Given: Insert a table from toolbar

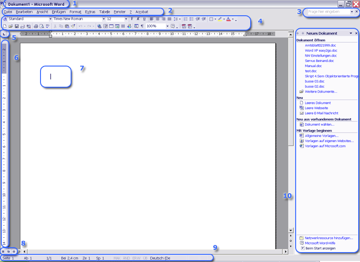Looking at the screenshot, I should coord(111,26).
